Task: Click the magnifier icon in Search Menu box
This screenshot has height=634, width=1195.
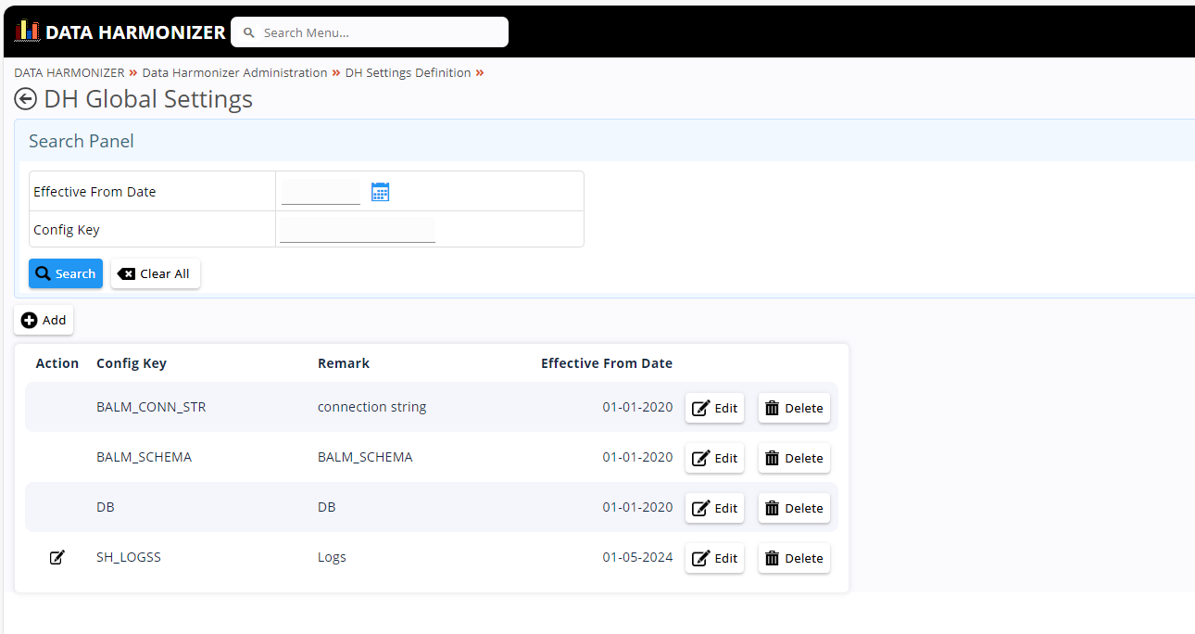Action: coord(248,32)
